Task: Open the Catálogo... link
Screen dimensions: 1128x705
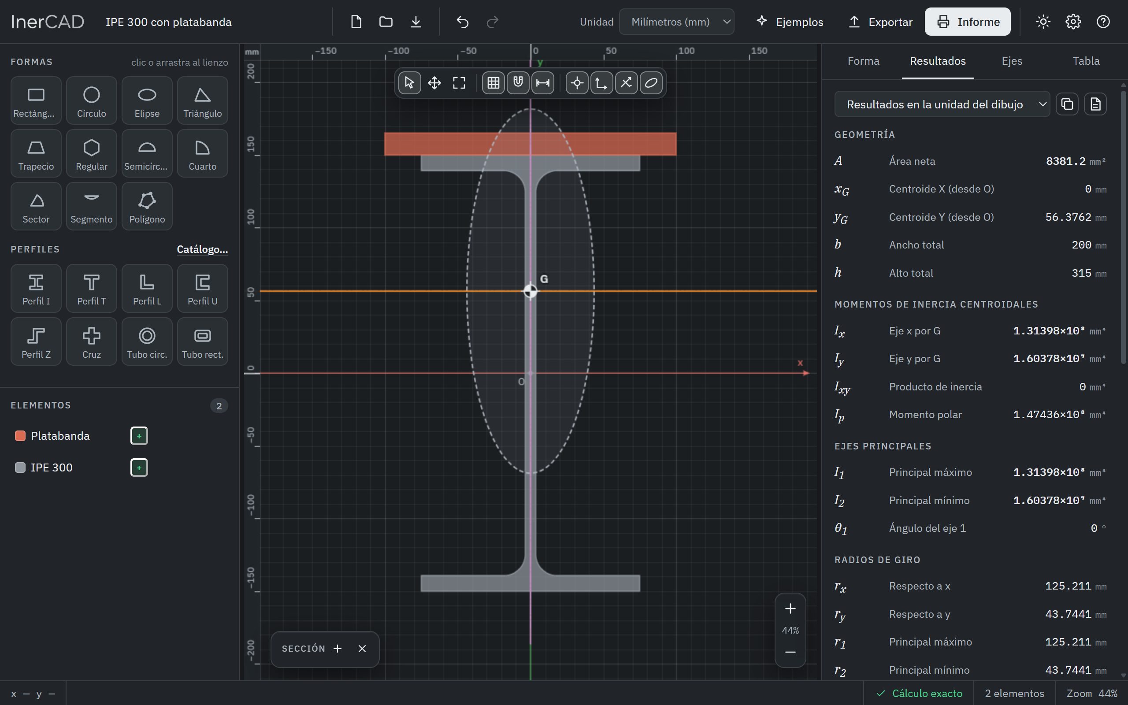Action: click(202, 249)
